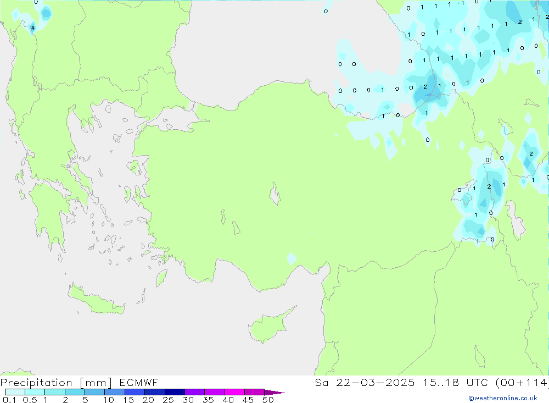
Task: Select the legend swatch between 25 and 30
Action: 175,392
